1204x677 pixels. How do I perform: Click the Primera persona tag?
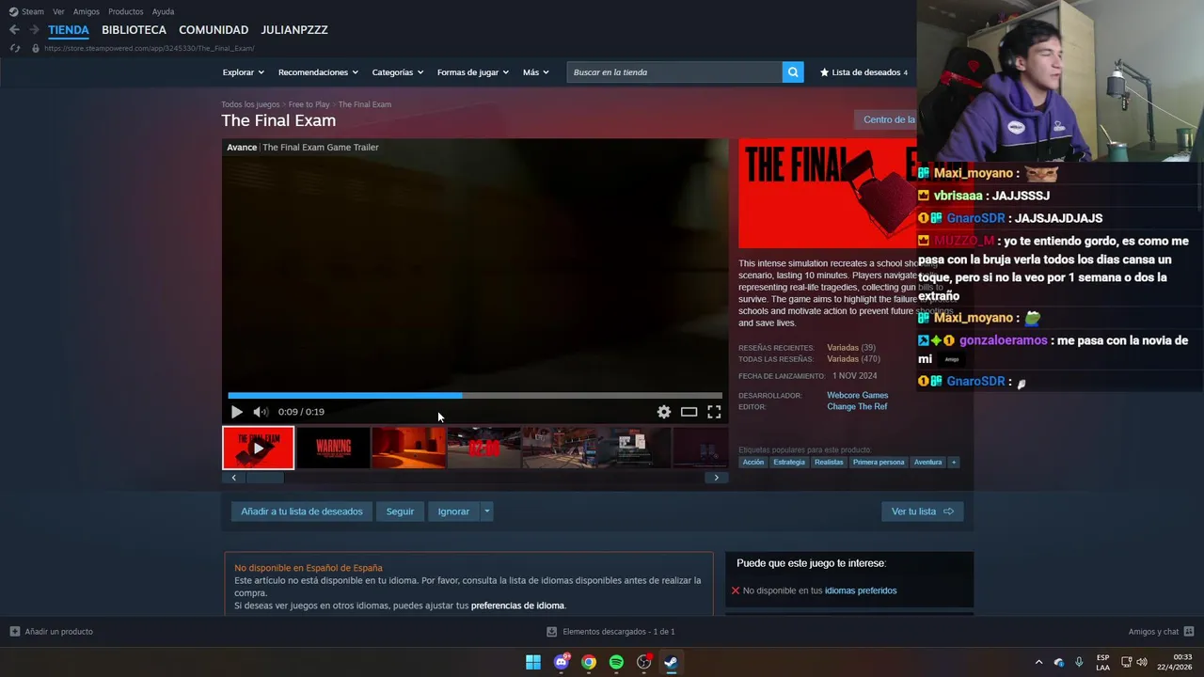(879, 463)
